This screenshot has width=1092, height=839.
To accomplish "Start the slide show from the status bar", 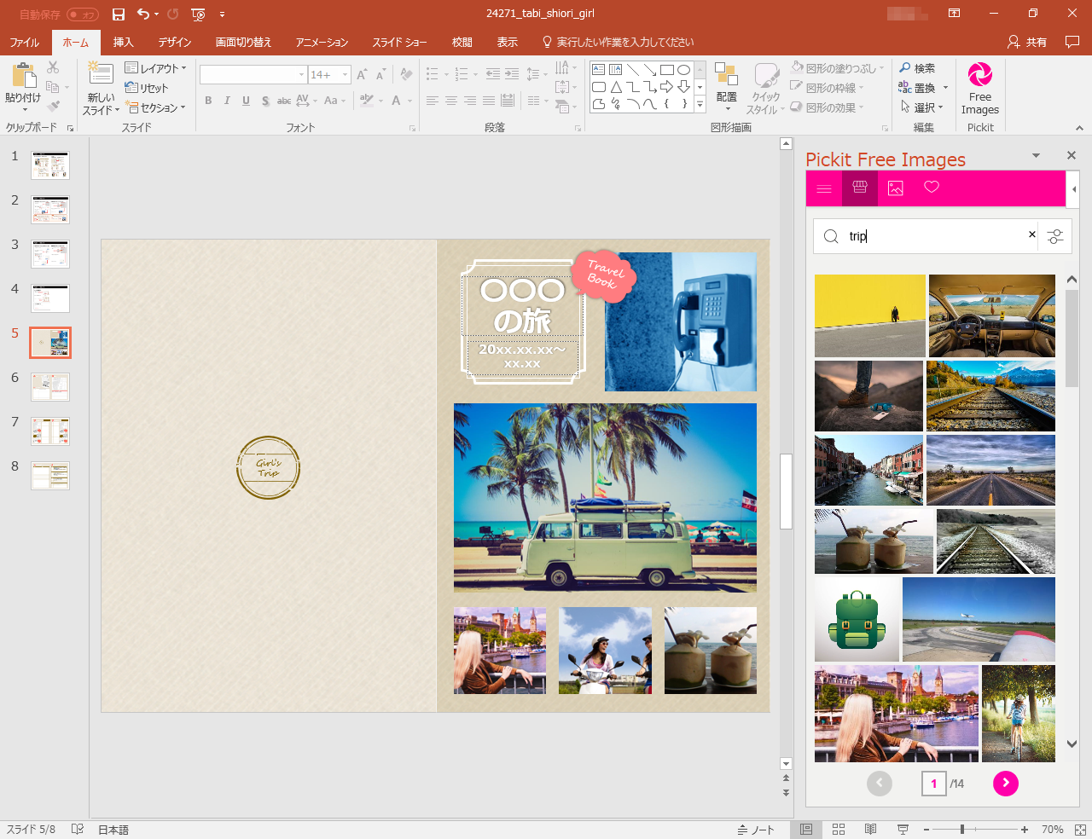I will (903, 828).
